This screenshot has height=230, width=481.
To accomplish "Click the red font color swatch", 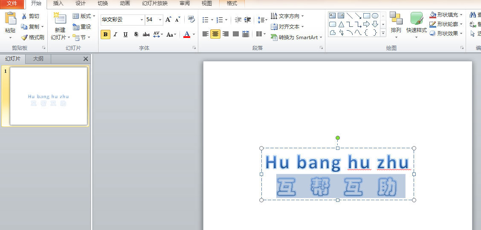I will tap(186, 34).
